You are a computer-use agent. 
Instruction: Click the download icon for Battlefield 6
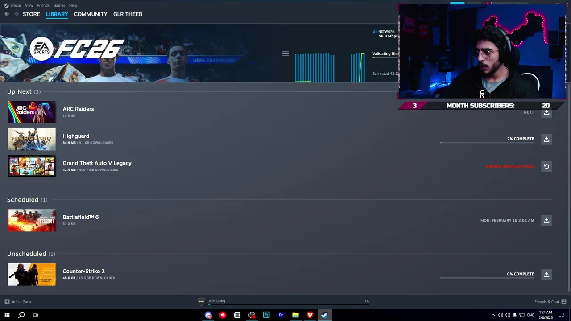coord(546,220)
